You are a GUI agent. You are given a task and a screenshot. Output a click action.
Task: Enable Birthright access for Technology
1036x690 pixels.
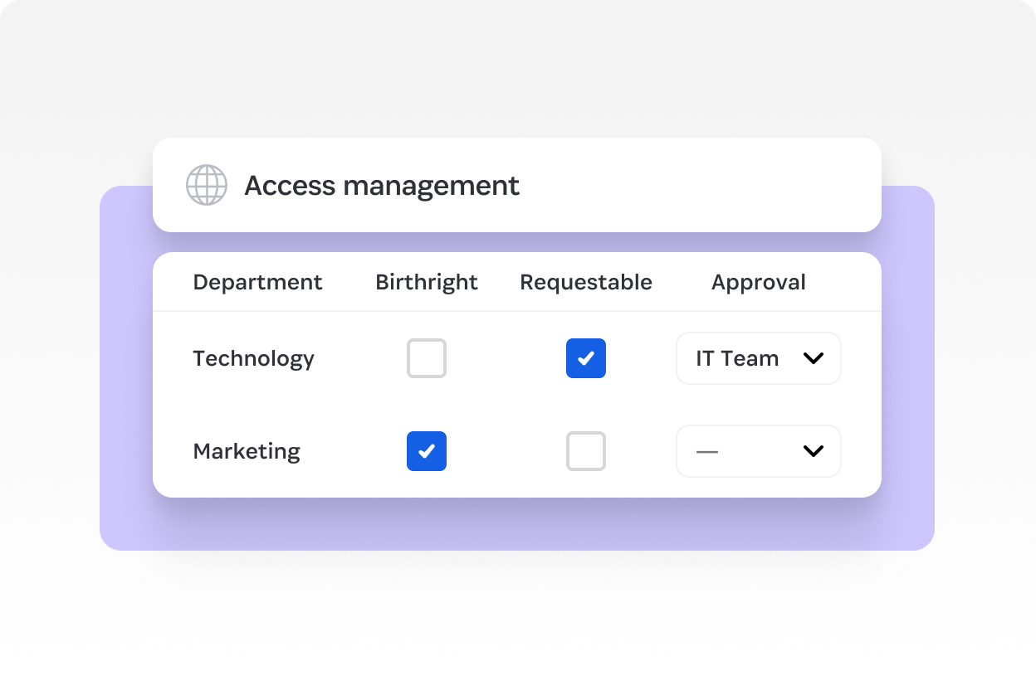pyautogui.click(x=427, y=358)
